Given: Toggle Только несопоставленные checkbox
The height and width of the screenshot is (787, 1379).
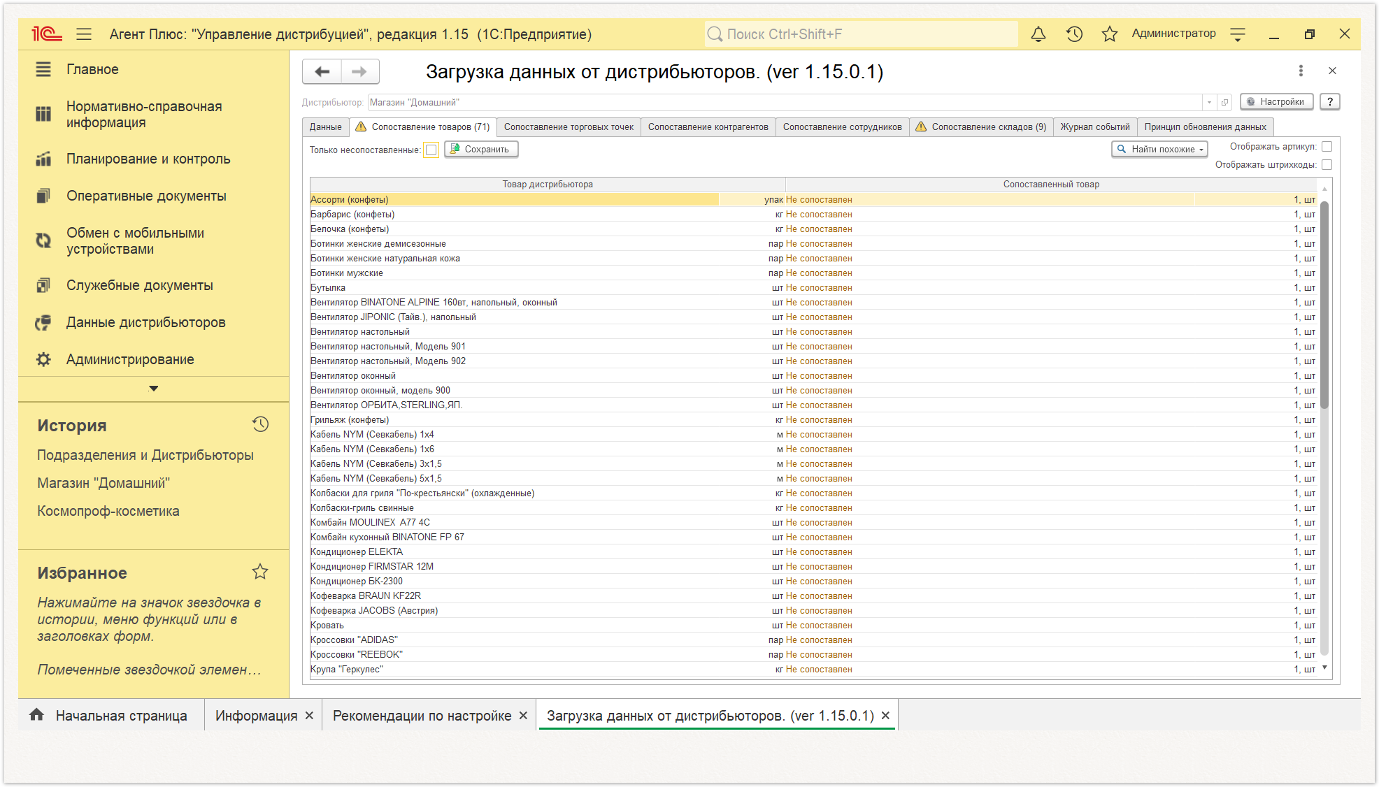Looking at the screenshot, I should 431,150.
